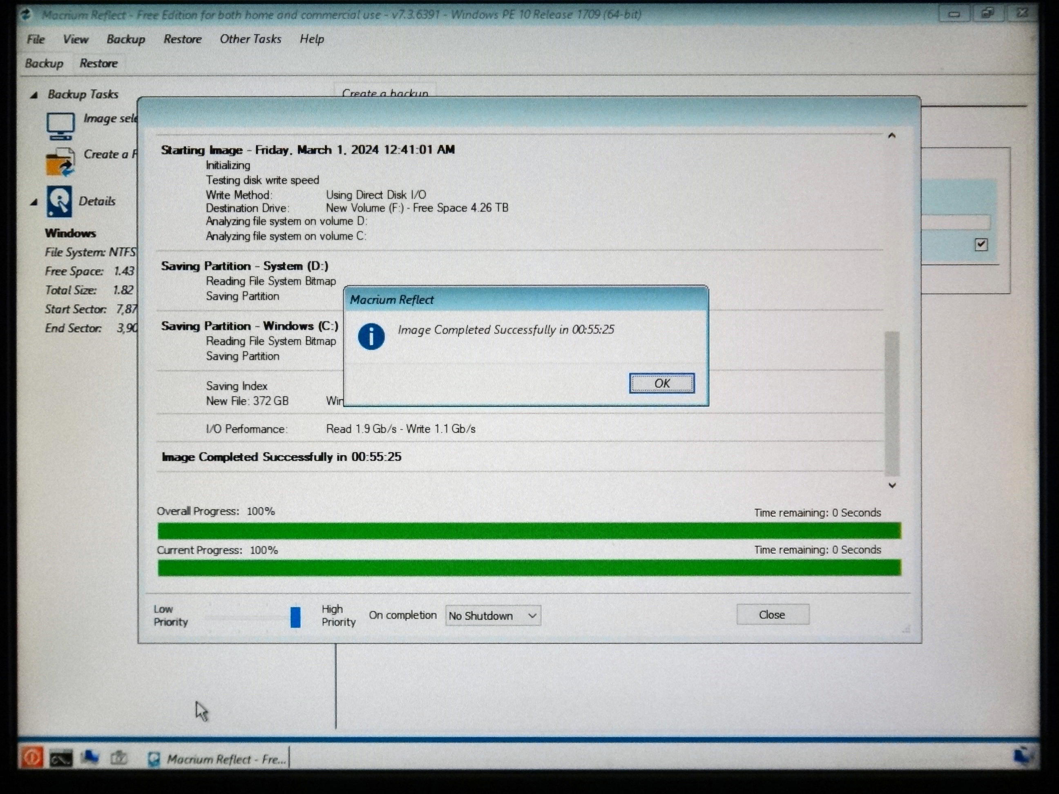Click the up arrow of the log scrollbar
The image size is (1059, 794).
coord(891,136)
